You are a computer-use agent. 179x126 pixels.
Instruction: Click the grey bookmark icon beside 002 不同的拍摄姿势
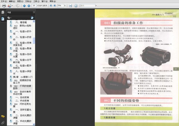click(x=11, y=86)
